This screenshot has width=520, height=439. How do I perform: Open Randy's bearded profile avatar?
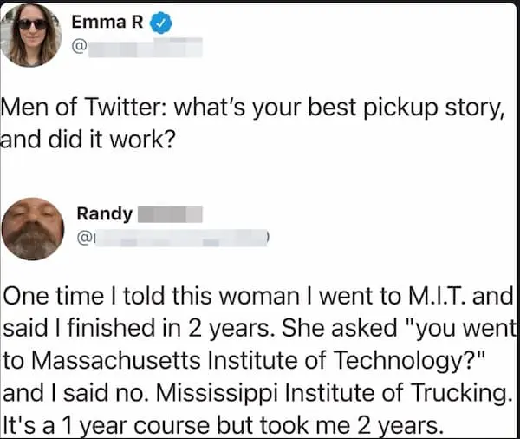34,229
